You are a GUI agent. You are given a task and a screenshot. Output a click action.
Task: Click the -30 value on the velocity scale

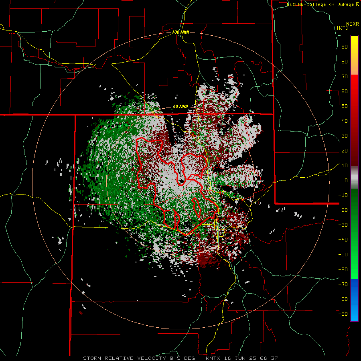343,225
